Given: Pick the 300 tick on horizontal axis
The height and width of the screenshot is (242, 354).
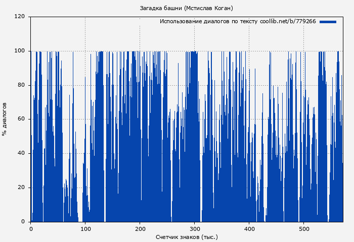Looking at the screenshot, I should [194, 229].
